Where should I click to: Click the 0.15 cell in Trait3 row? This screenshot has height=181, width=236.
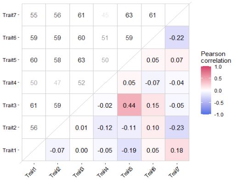pyautogui.click(x=153, y=105)
